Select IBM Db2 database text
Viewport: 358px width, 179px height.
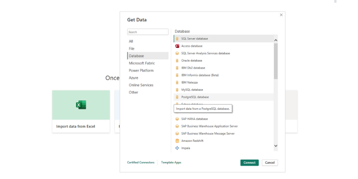click(193, 68)
